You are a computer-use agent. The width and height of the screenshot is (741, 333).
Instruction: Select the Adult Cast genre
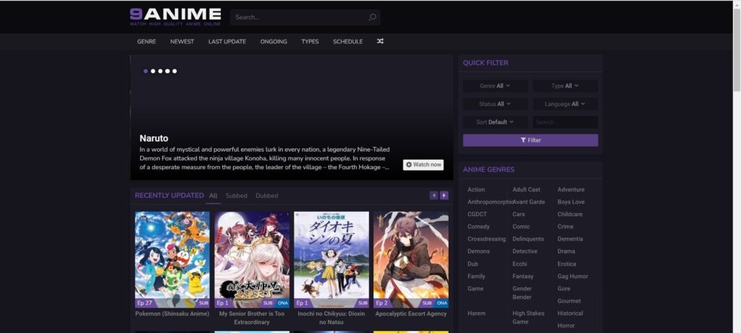[x=526, y=189]
